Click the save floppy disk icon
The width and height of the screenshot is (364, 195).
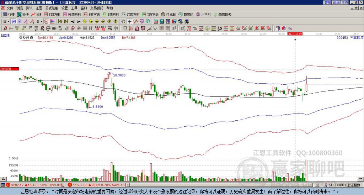(x=174, y=21)
